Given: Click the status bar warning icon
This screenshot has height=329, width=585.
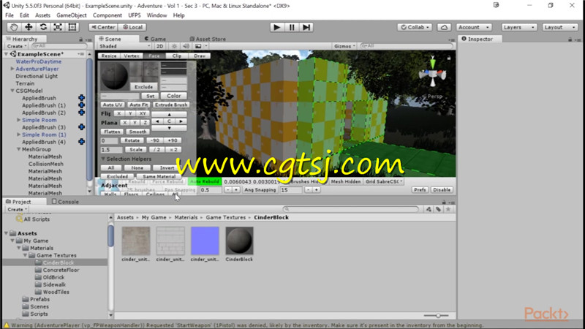Looking at the screenshot, I should 6,325.
